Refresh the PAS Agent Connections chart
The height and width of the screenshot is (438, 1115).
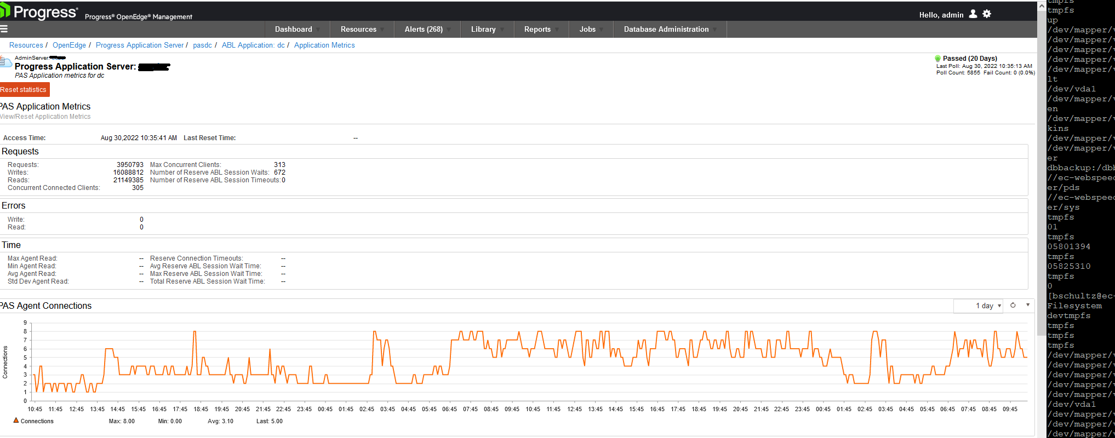click(1013, 306)
